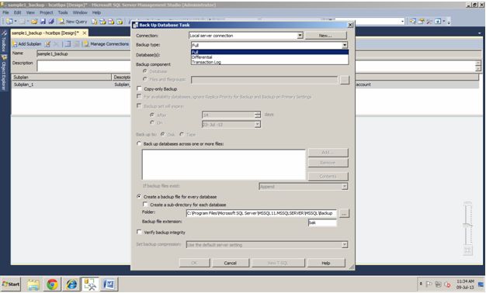Click the Word icon in the taskbar
The height and width of the screenshot is (293, 486).
click(x=109, y=284)
